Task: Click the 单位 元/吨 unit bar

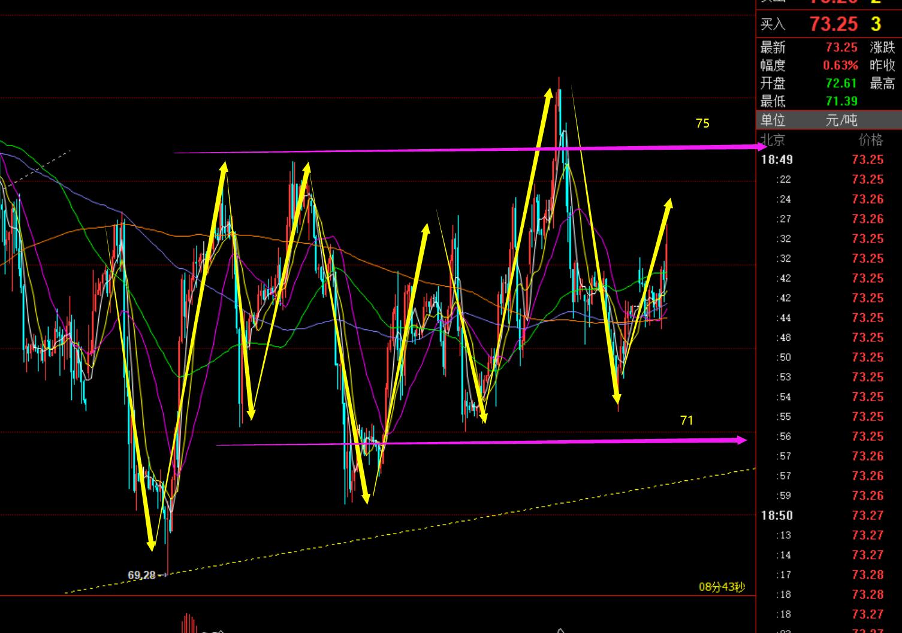Action: coord(829,120)
